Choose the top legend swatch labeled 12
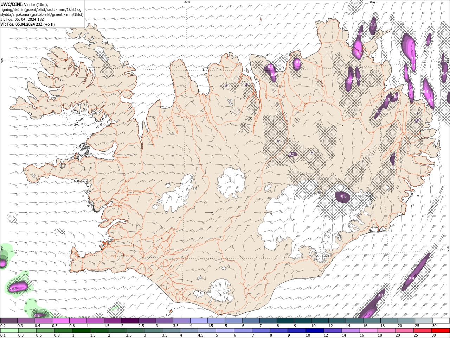 pyautogui.click(x=337, y=321)
